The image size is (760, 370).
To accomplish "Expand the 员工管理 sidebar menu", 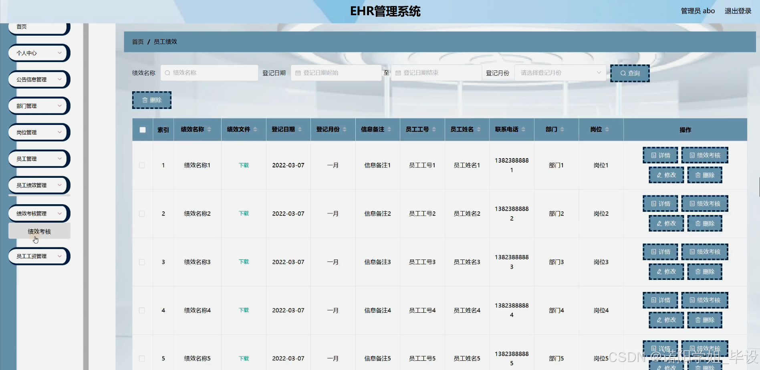I will (38, 159).
